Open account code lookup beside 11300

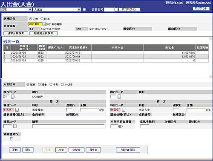124,110
